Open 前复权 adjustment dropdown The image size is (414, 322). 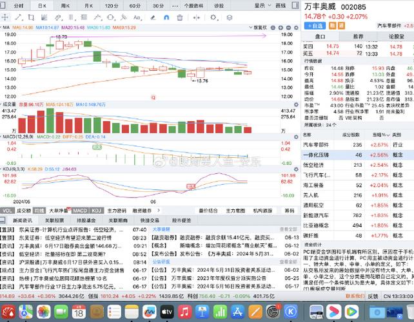click(258, 28)
